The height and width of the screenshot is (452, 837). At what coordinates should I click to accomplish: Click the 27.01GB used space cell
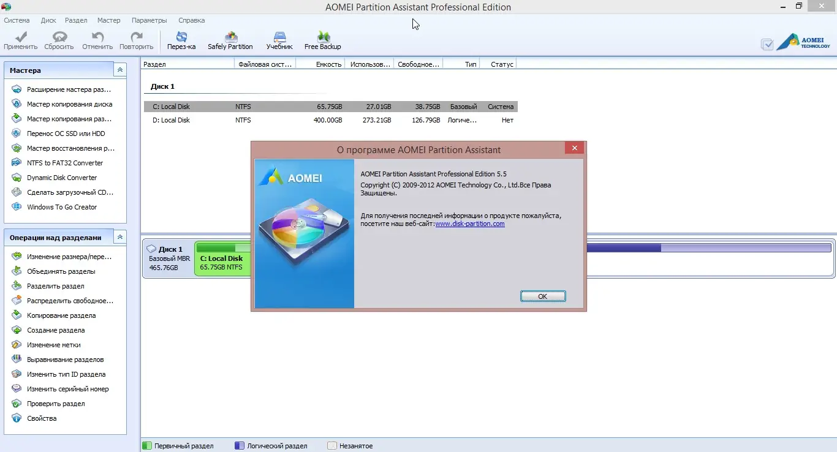379,107
